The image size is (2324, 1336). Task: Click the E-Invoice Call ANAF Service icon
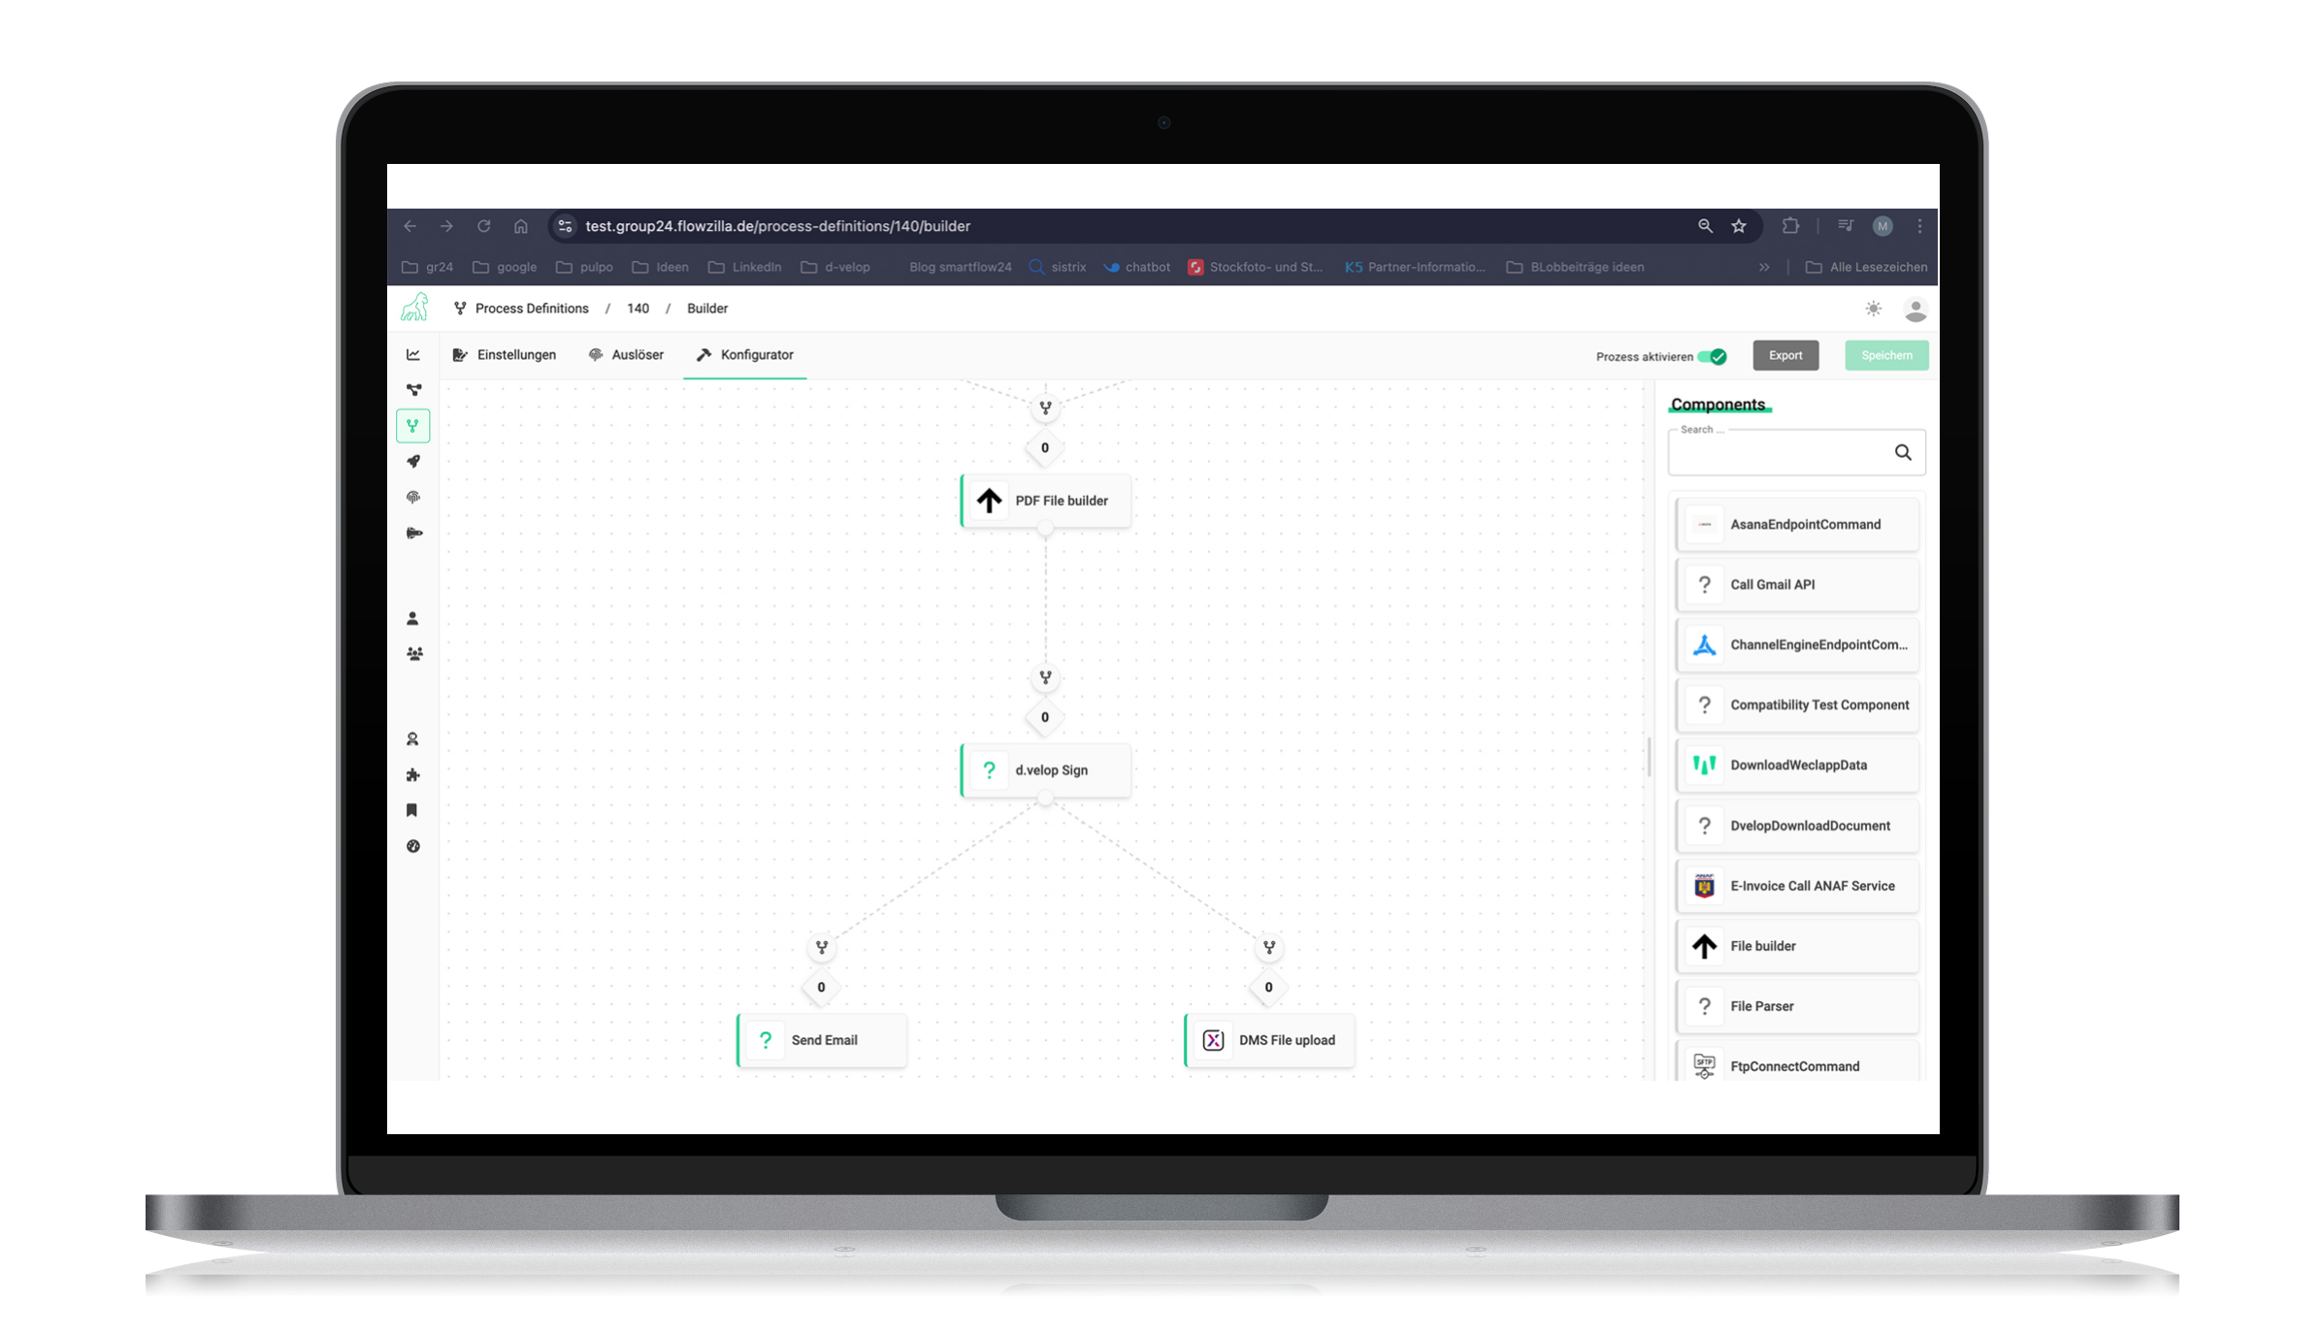tap(1705, 884)
